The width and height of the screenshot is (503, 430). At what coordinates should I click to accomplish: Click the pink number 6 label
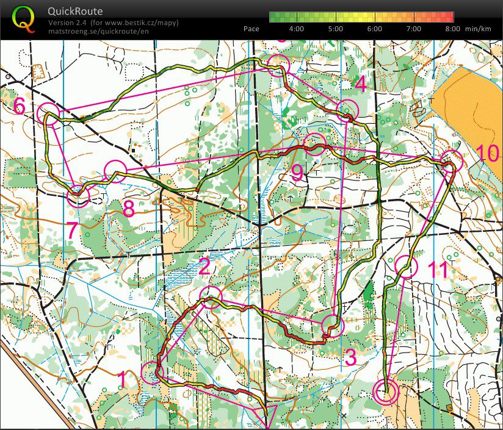pyautogui.click(x=20, y=106)
